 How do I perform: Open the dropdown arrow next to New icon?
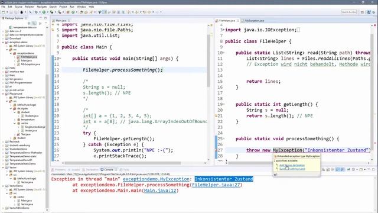(6, 12)
